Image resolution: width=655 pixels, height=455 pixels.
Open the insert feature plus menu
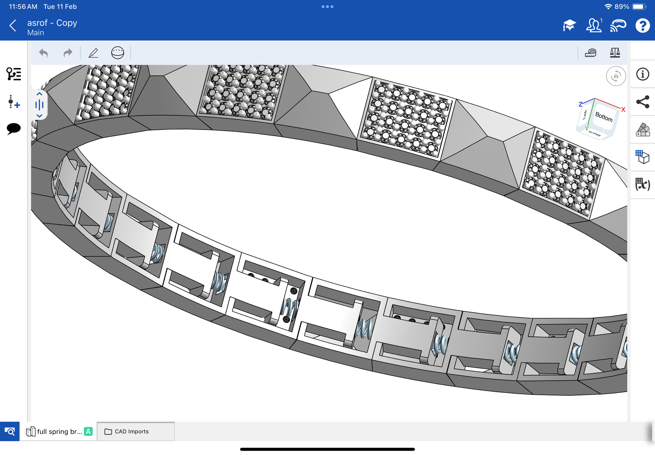(x=13, y=102)
